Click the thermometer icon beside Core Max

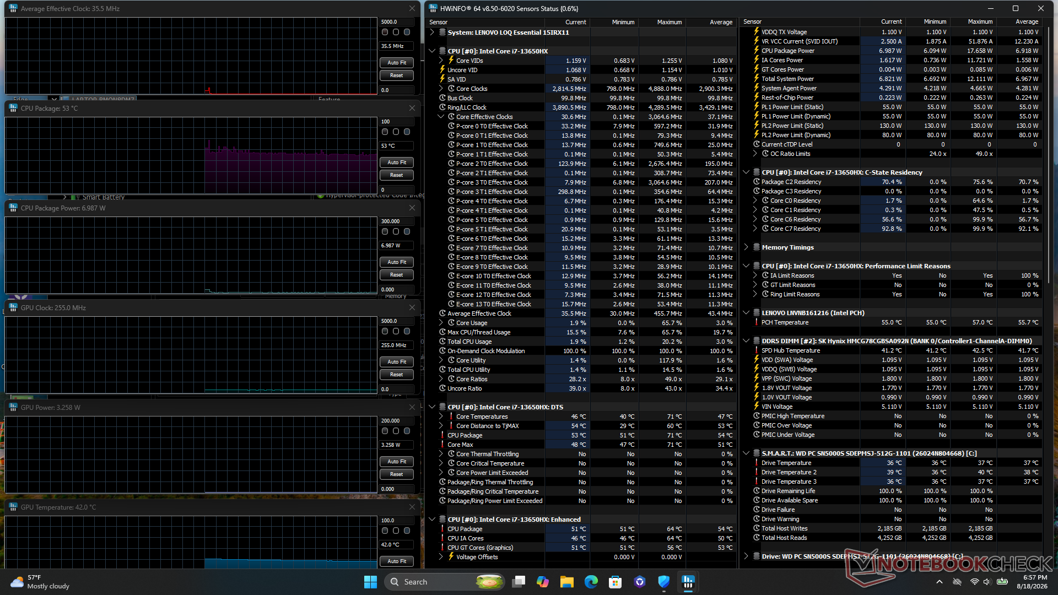click(442, 445)
